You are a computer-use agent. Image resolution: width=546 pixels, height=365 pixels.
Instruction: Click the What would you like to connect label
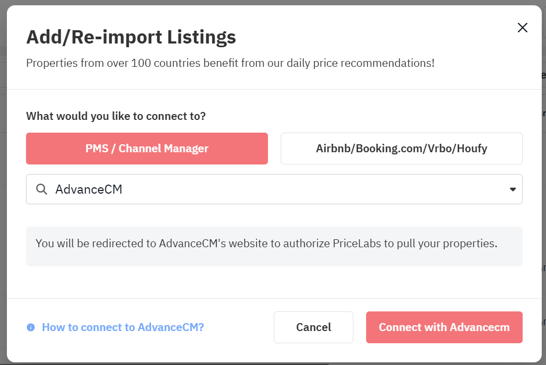point(116,116)
